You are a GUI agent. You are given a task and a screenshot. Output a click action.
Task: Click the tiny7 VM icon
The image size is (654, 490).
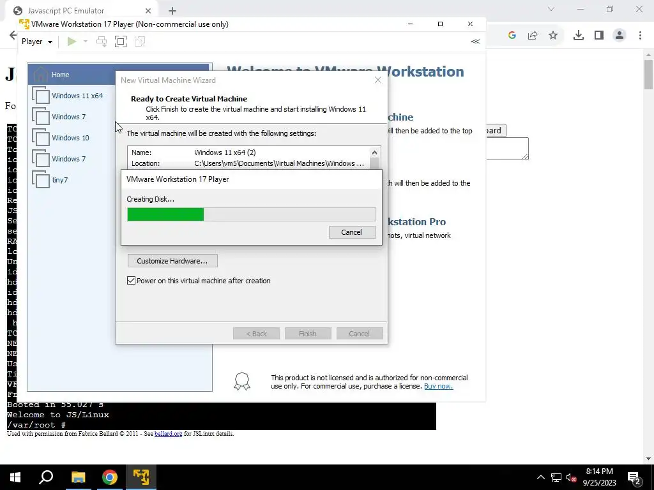point(40,179)
